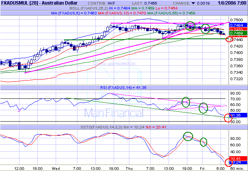Click the SSTO panel "60.00" axis label
This screenshot has height=171, width=248.
(x=235, y=145)
